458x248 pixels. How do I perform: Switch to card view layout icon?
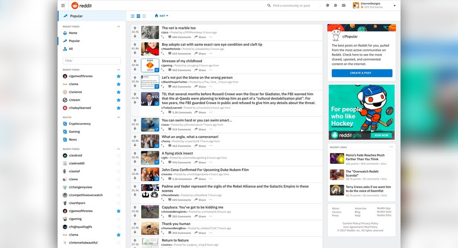(133, 16)
